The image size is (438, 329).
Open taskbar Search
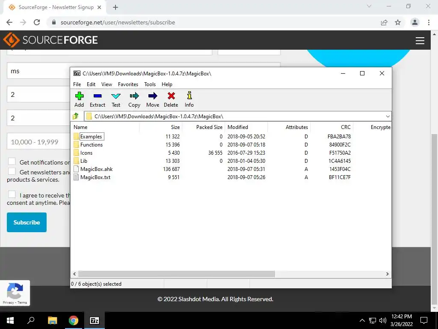[x=31, y=320]
